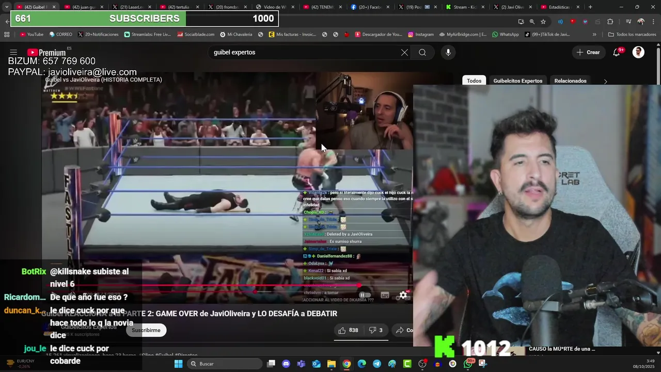This screenshot has width=661, height=372.
Task: Switch to the '(20+) Faceb' tab
Action: click(x=369, y=7)
